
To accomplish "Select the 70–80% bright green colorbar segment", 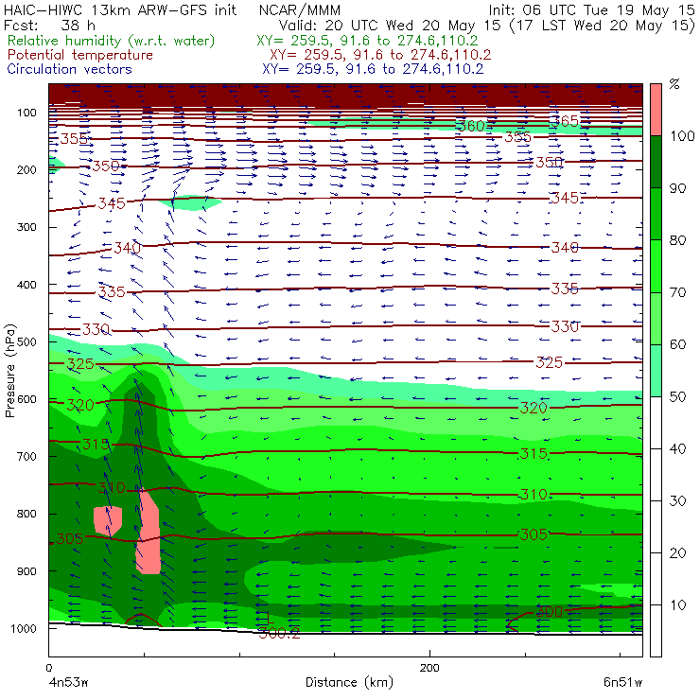I will (656, 266).
